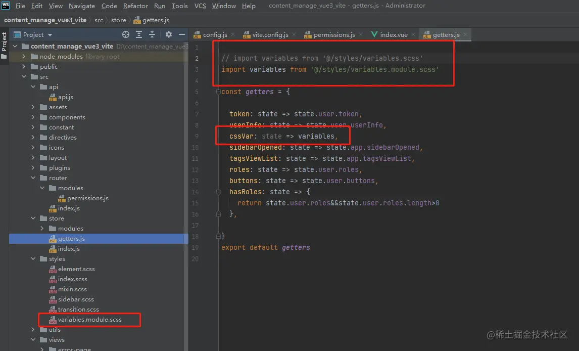Viewport: 579px width, 351px height.
Task: Expand the node_modules folder
Action: pyautogui.click(x=24, y=57)
